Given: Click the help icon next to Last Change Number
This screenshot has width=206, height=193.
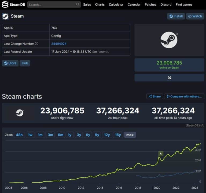Looking at the screenshot, I should 37,44.
